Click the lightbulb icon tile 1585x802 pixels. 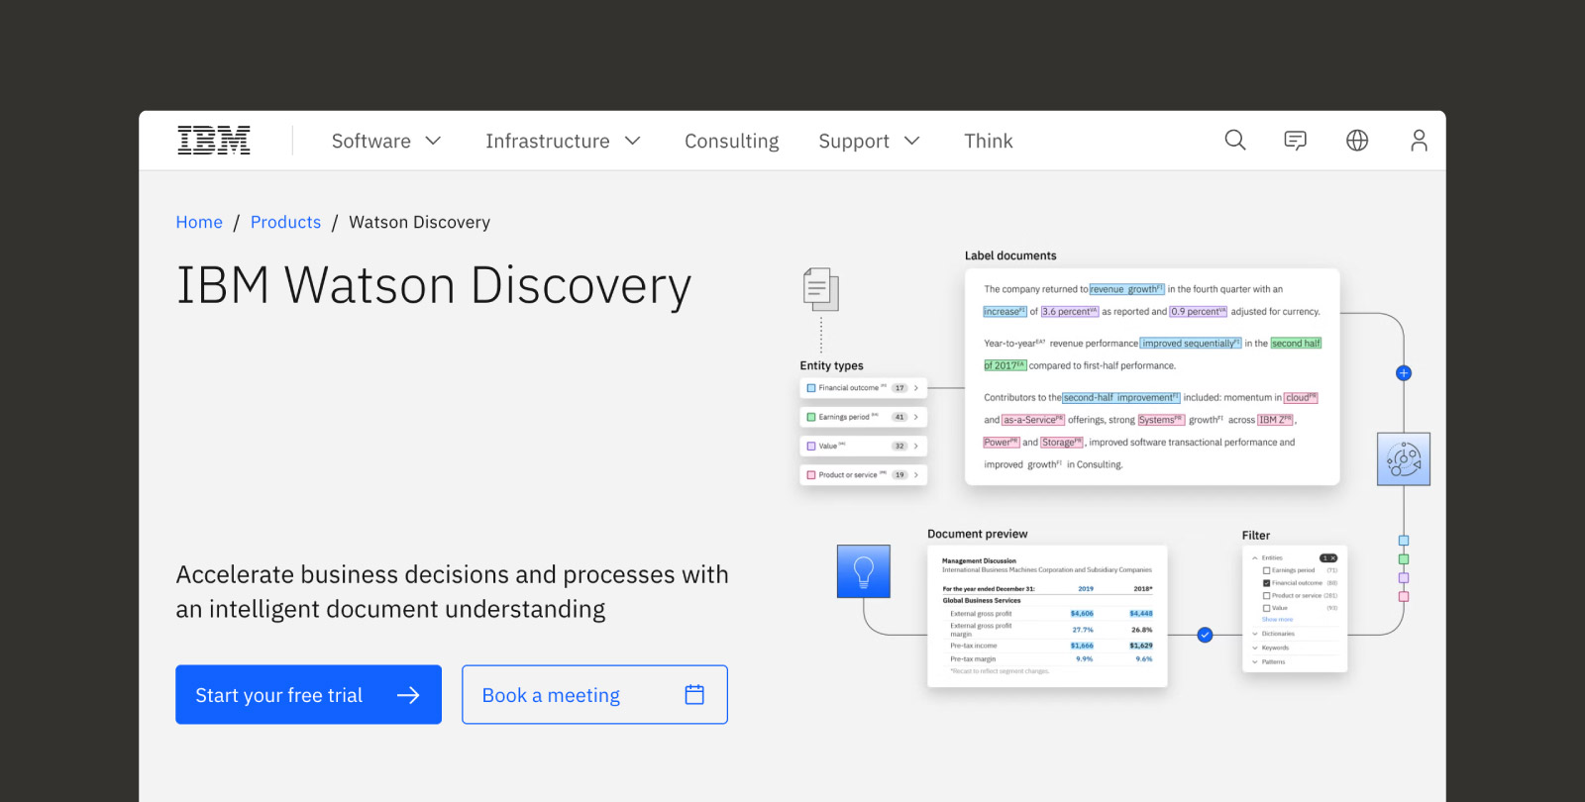click(x=864, y=571)
